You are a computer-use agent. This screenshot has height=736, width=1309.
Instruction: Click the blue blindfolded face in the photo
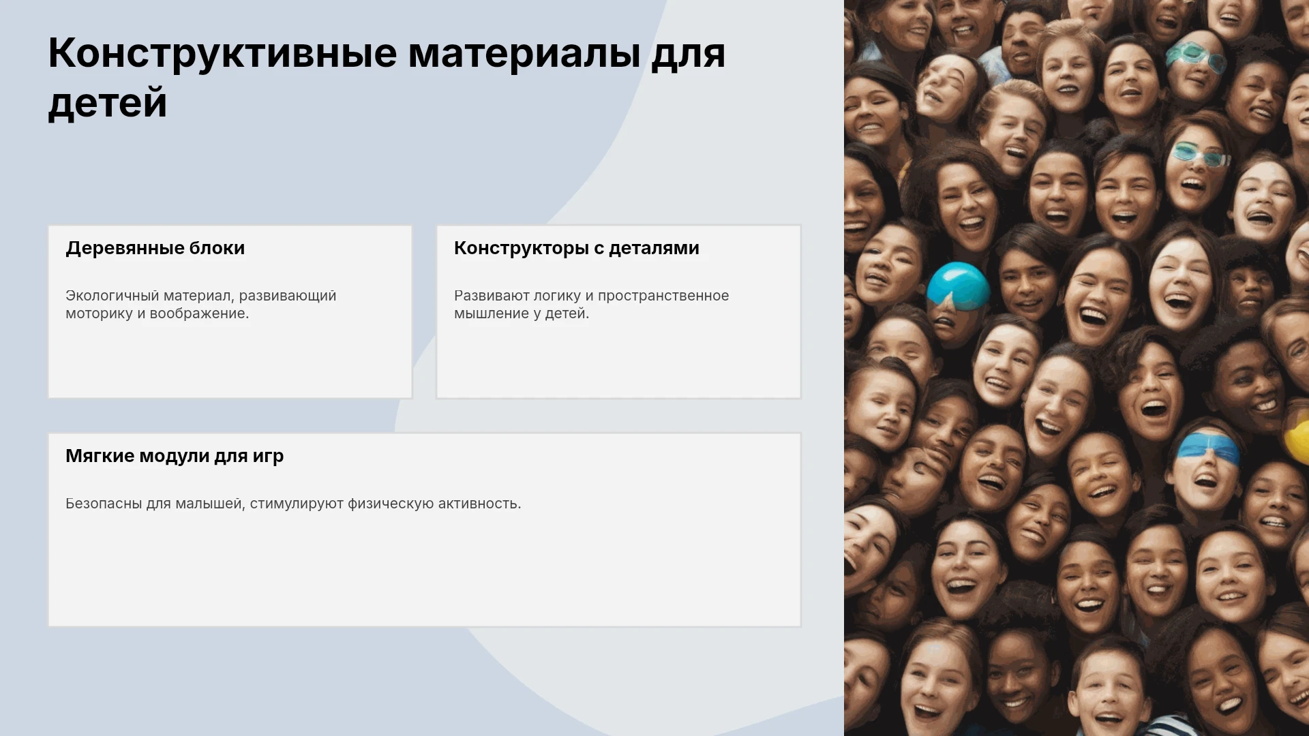point(1207,450)
